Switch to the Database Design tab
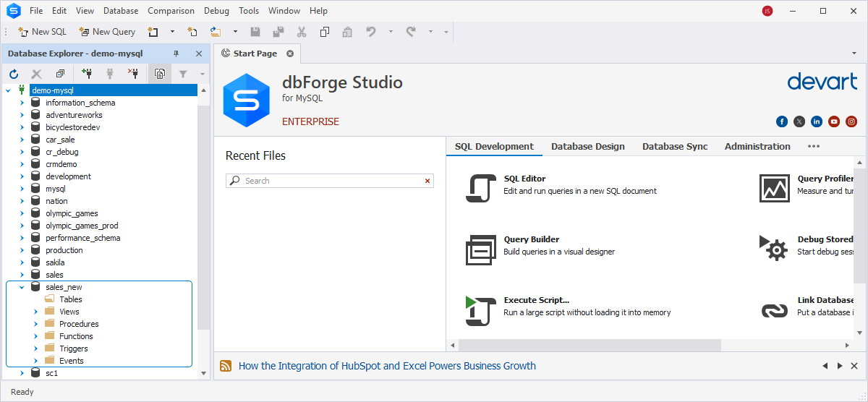Viewport: 868px width, 402px height. (x=588, y=146)
